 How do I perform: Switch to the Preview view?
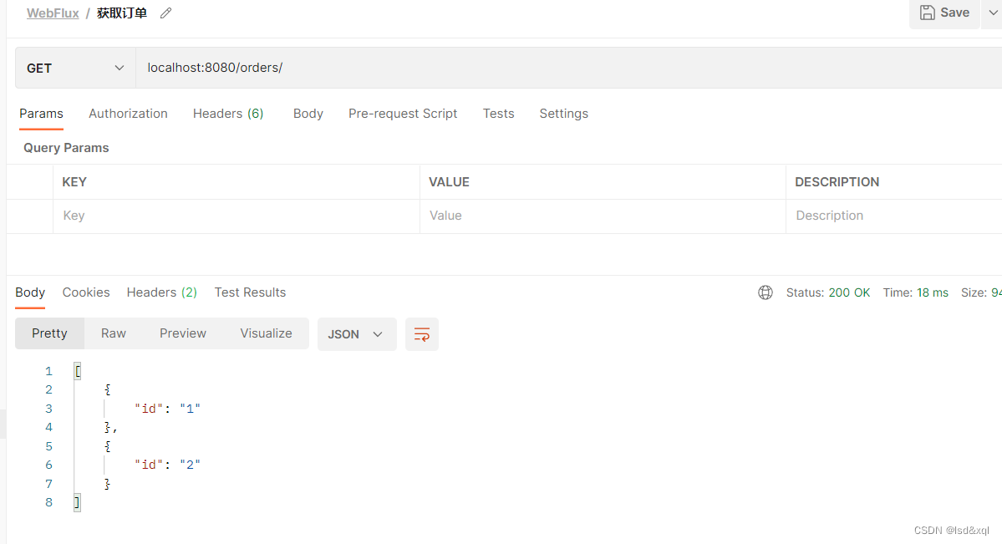pos(183,333)
